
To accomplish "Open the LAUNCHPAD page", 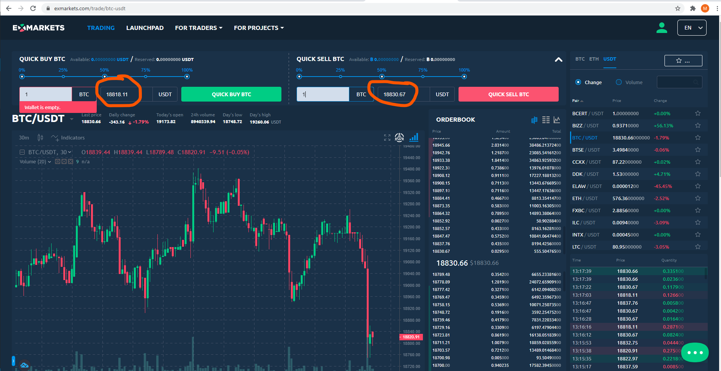I will pyautogui.click(x=145, y=28).
